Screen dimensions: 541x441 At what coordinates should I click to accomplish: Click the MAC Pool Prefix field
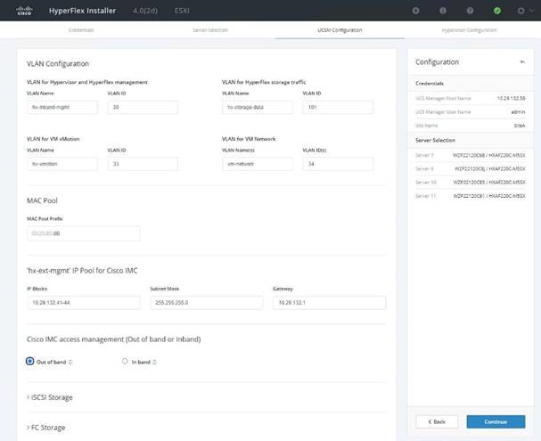[84, 233]
